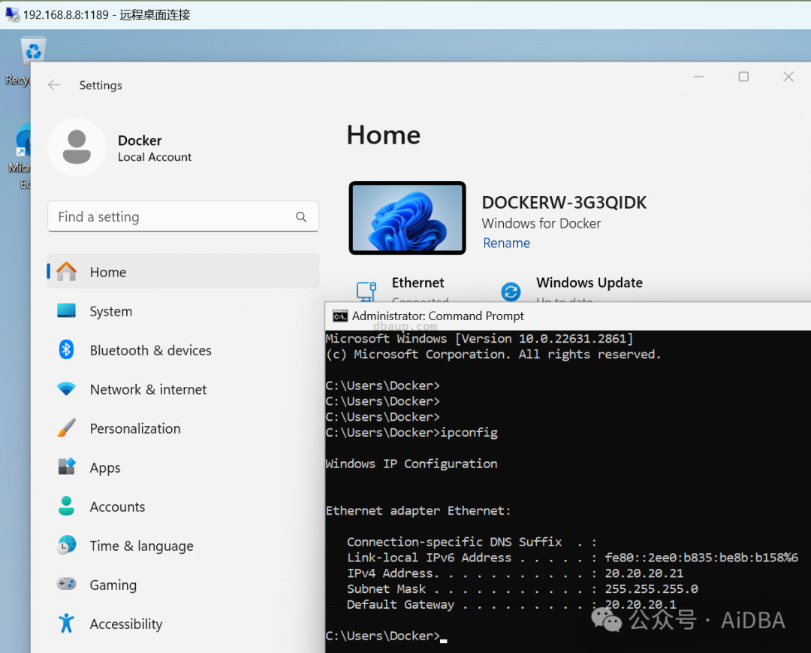Click the Gaming controller icon
Image resolution: width=811 pixels, height=653 pixels.
tap(66, 584)
